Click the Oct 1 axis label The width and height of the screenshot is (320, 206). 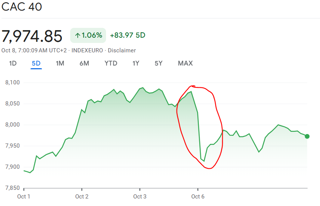click(24, 196)
